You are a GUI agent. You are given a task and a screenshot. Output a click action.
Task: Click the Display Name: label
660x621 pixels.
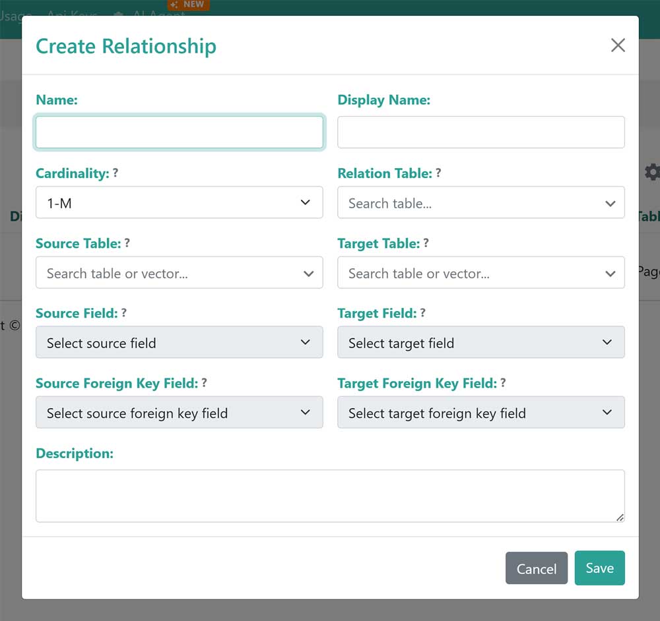click(x=384, y=100)
